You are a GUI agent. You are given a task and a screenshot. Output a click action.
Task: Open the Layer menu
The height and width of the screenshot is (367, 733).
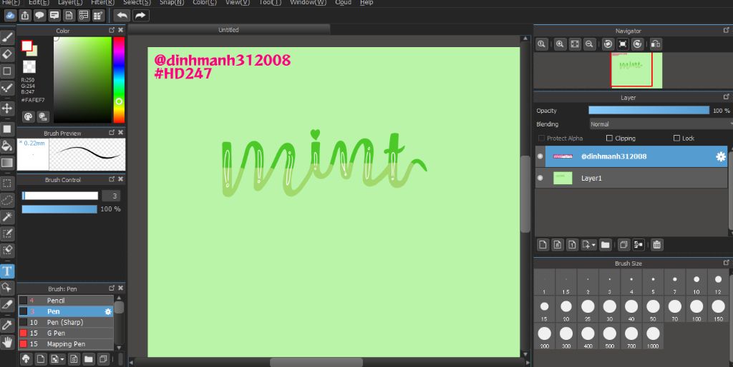[70, 2]
